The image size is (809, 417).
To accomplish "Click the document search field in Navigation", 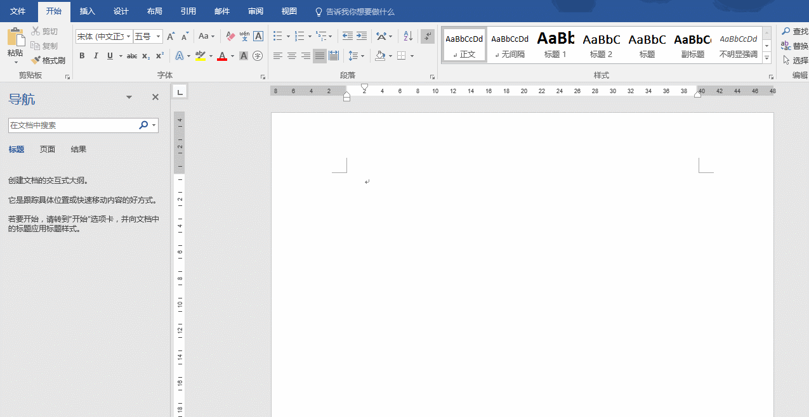I will click(x=73, y=125).
